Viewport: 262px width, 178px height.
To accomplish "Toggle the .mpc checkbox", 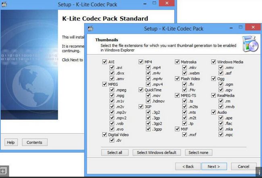I will click(x=221, y=135).
